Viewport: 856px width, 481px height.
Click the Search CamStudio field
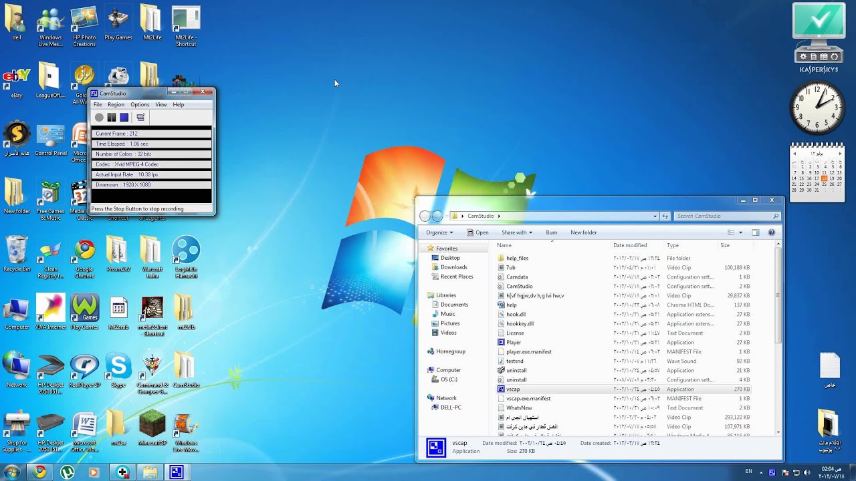pos(727,216)
